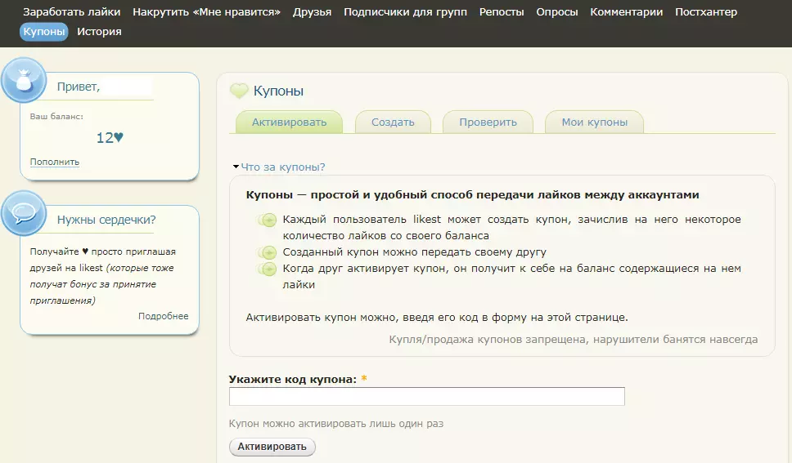Screen dimensions: 792x463
Task: Click the heart symbol beside balance 12
Action: point(119,137)
